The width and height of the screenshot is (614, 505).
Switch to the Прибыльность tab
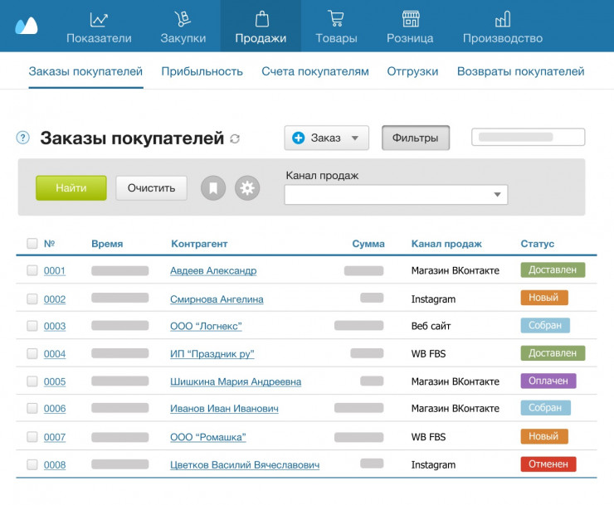[x=202, y=71]
